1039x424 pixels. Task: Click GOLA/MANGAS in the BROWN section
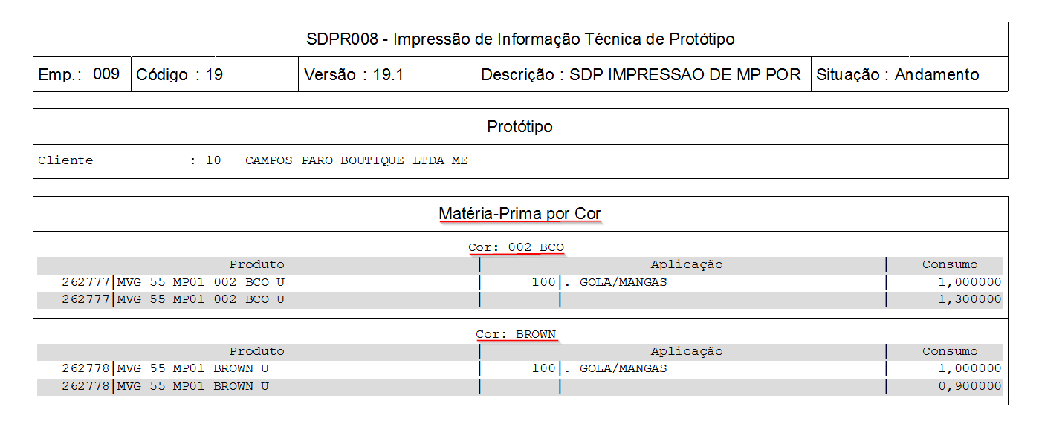623,368
